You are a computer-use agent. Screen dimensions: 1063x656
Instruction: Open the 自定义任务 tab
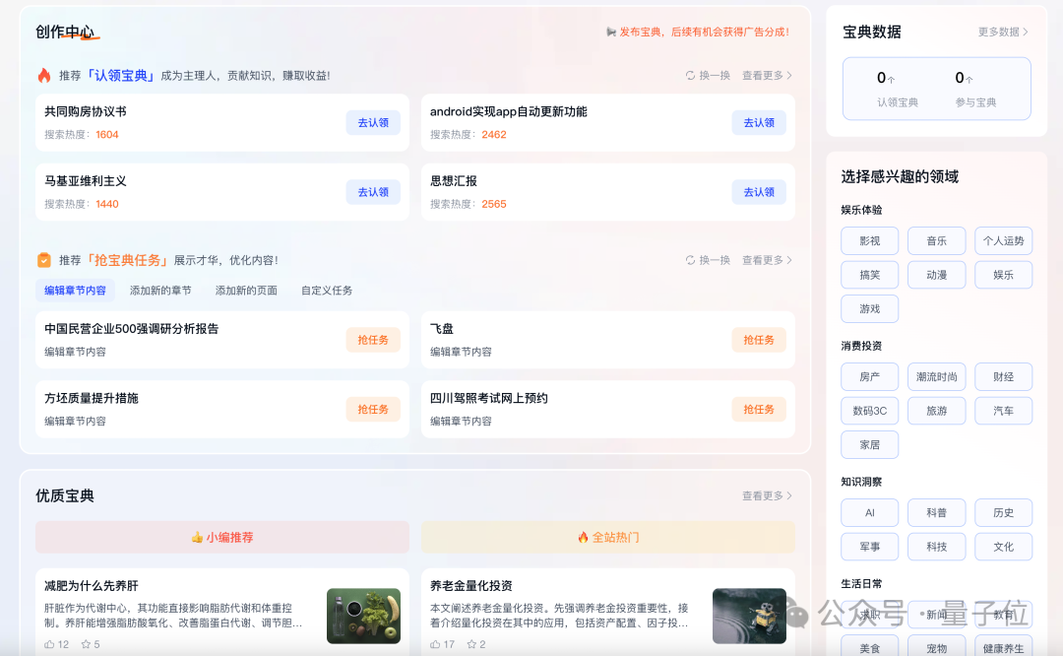click(x=327, y=291)
